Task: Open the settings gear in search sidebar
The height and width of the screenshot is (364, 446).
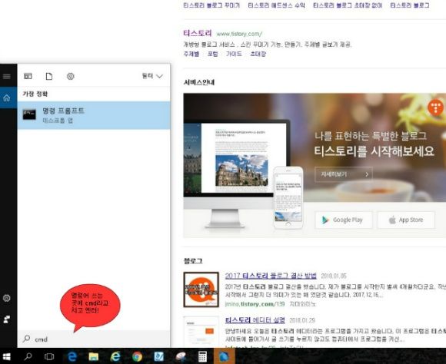Action: [7, 298]
